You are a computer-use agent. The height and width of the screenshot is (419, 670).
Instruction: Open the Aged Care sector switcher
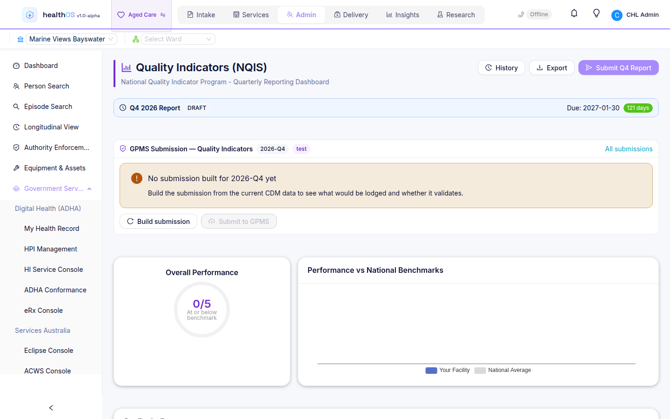(141, 15)
